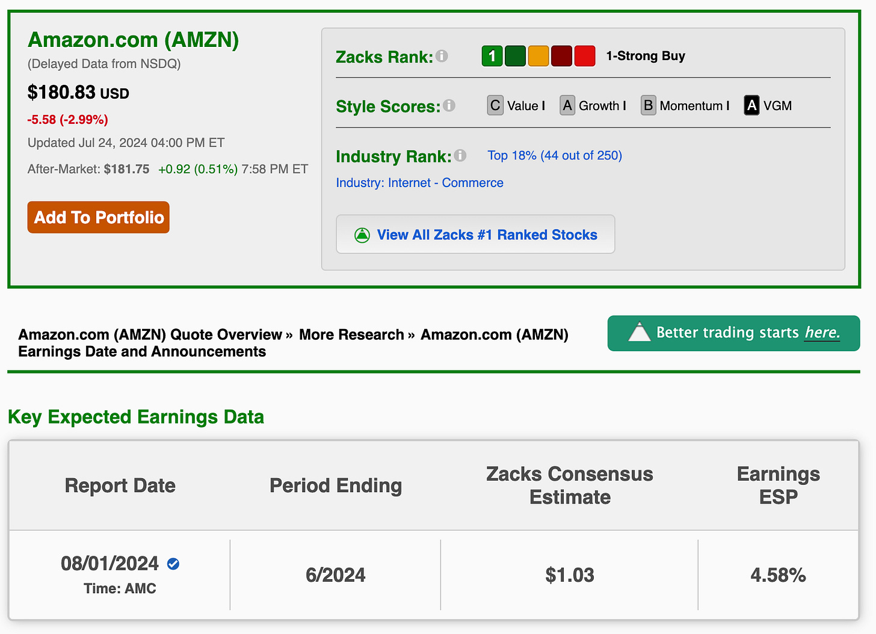This screenshot has height=634, width=876.
Task: Open the Style Scores info icon
Action: coord(449,106)
